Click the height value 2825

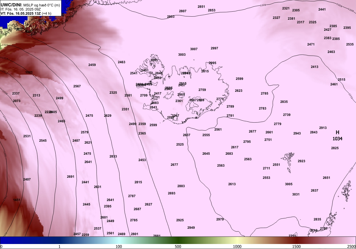pyautogui.click(x=335, y=148)
